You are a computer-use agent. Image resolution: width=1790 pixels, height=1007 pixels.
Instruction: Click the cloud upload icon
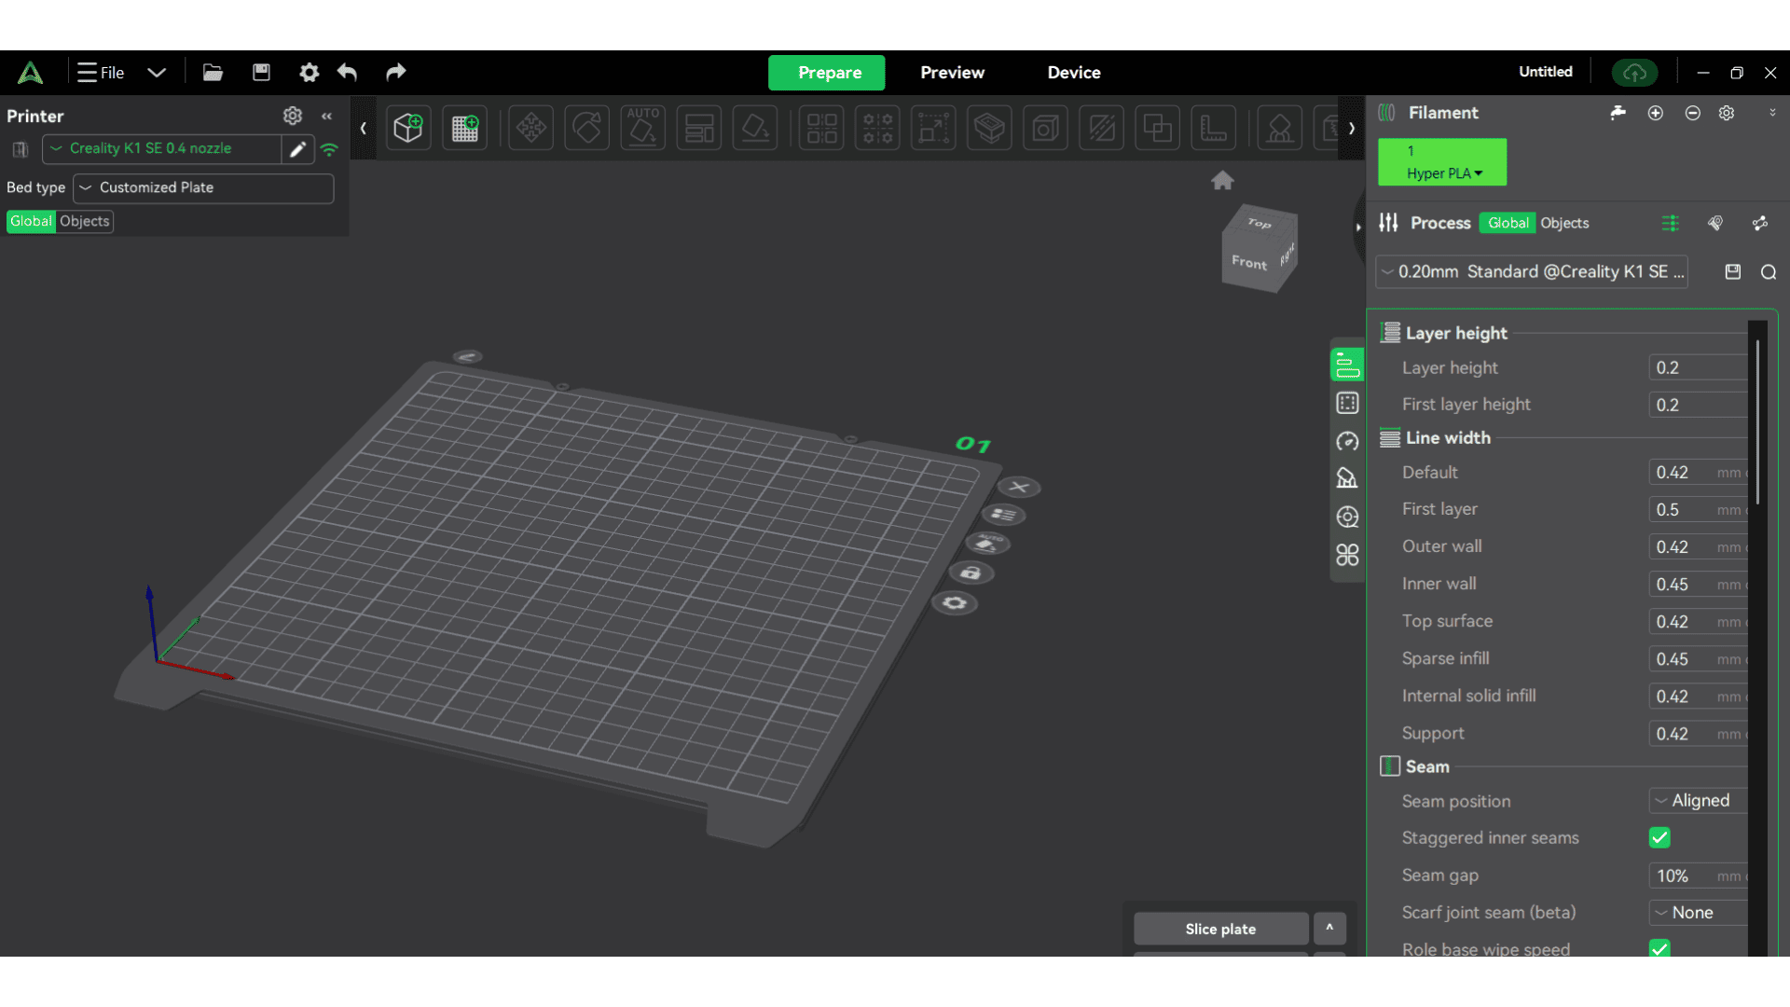tap(1634, 72)
